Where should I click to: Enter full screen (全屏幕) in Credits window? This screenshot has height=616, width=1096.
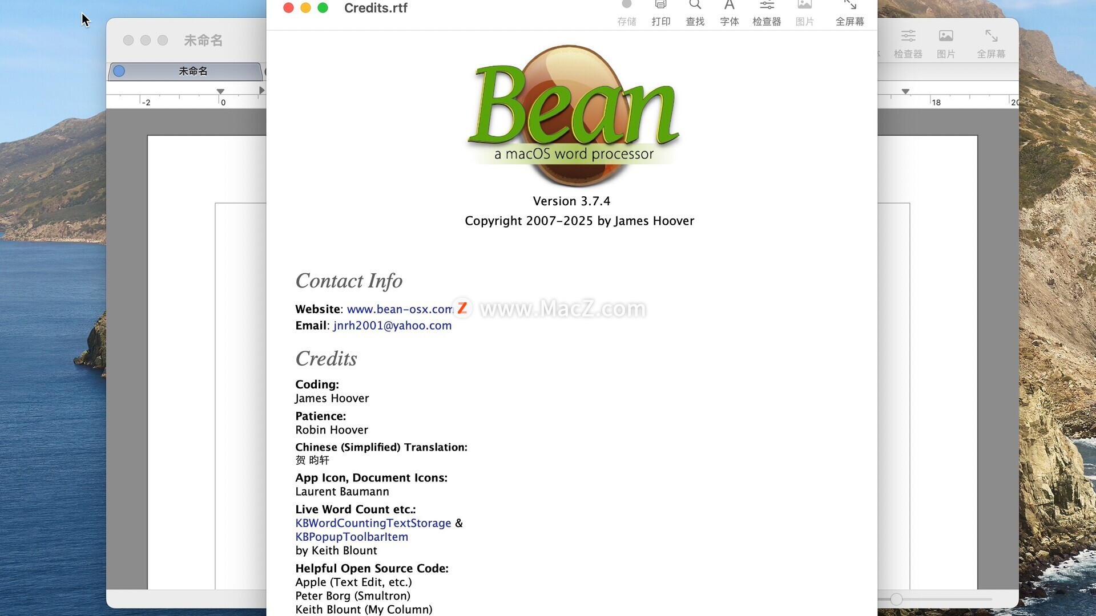(849, 7)
